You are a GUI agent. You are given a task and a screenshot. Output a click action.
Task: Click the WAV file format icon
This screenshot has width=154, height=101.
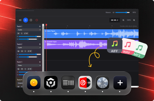tap(128, 46)
